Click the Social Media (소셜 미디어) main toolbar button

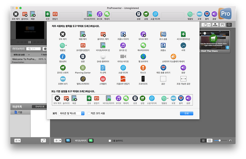(155, 15)
